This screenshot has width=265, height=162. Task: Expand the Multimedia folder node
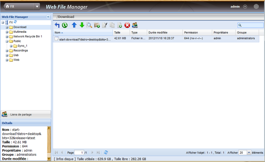point(7,32)
